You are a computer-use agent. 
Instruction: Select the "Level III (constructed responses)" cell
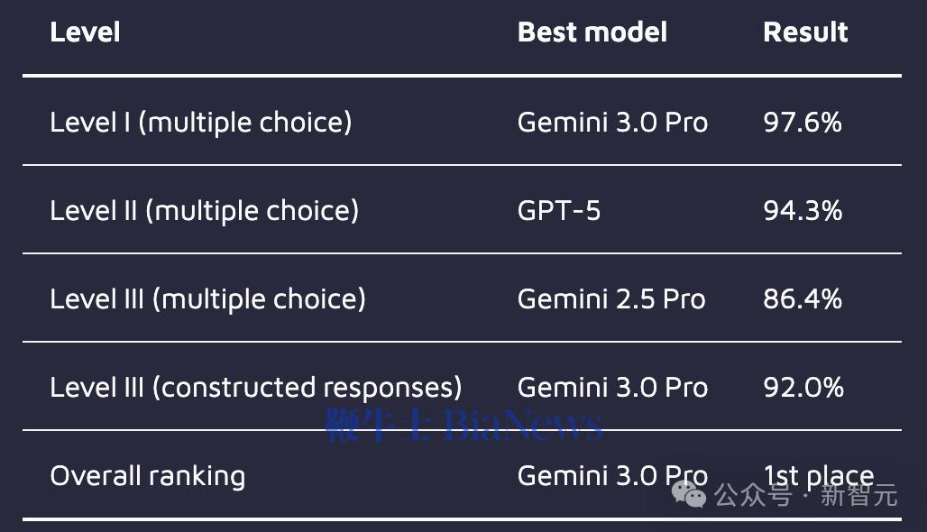tap(255, 387)
